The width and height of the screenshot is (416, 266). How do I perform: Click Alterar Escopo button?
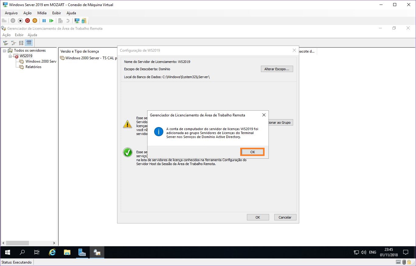277,69
